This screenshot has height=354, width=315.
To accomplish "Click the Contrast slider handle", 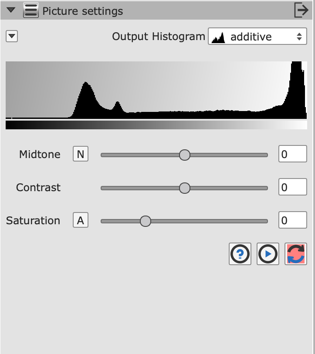I will tap(185, 188).
